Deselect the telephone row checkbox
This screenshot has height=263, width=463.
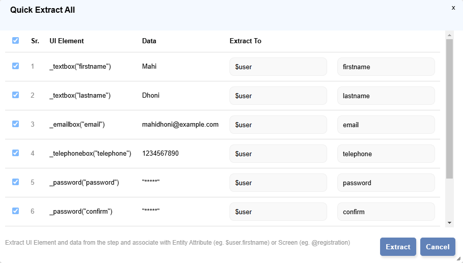pos(15,153)
